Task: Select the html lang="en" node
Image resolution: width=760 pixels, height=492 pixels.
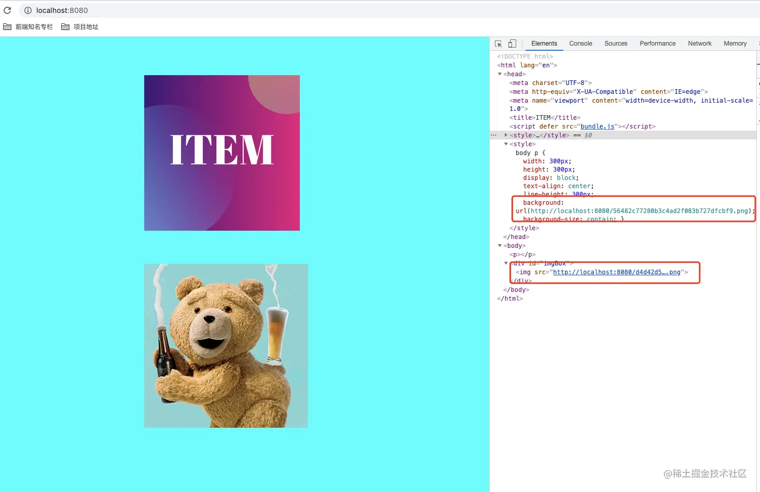Action: 527,65
